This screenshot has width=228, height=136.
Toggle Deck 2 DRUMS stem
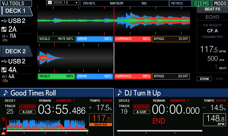[95, 76]
